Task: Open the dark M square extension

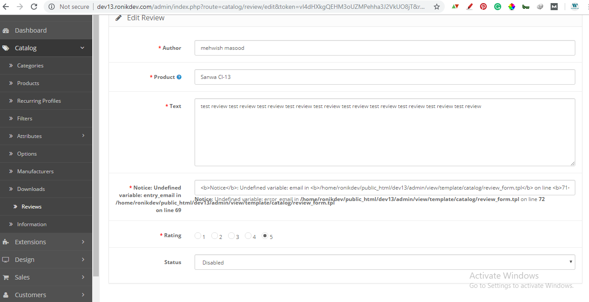Action: [x=554, y=7]
